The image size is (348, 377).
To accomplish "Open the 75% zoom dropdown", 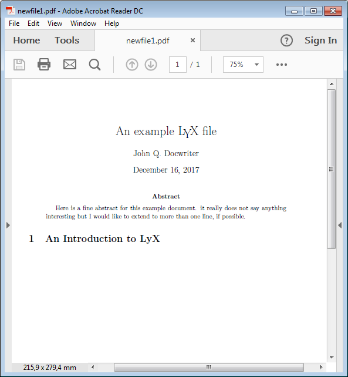I will [x=243, y=65].
